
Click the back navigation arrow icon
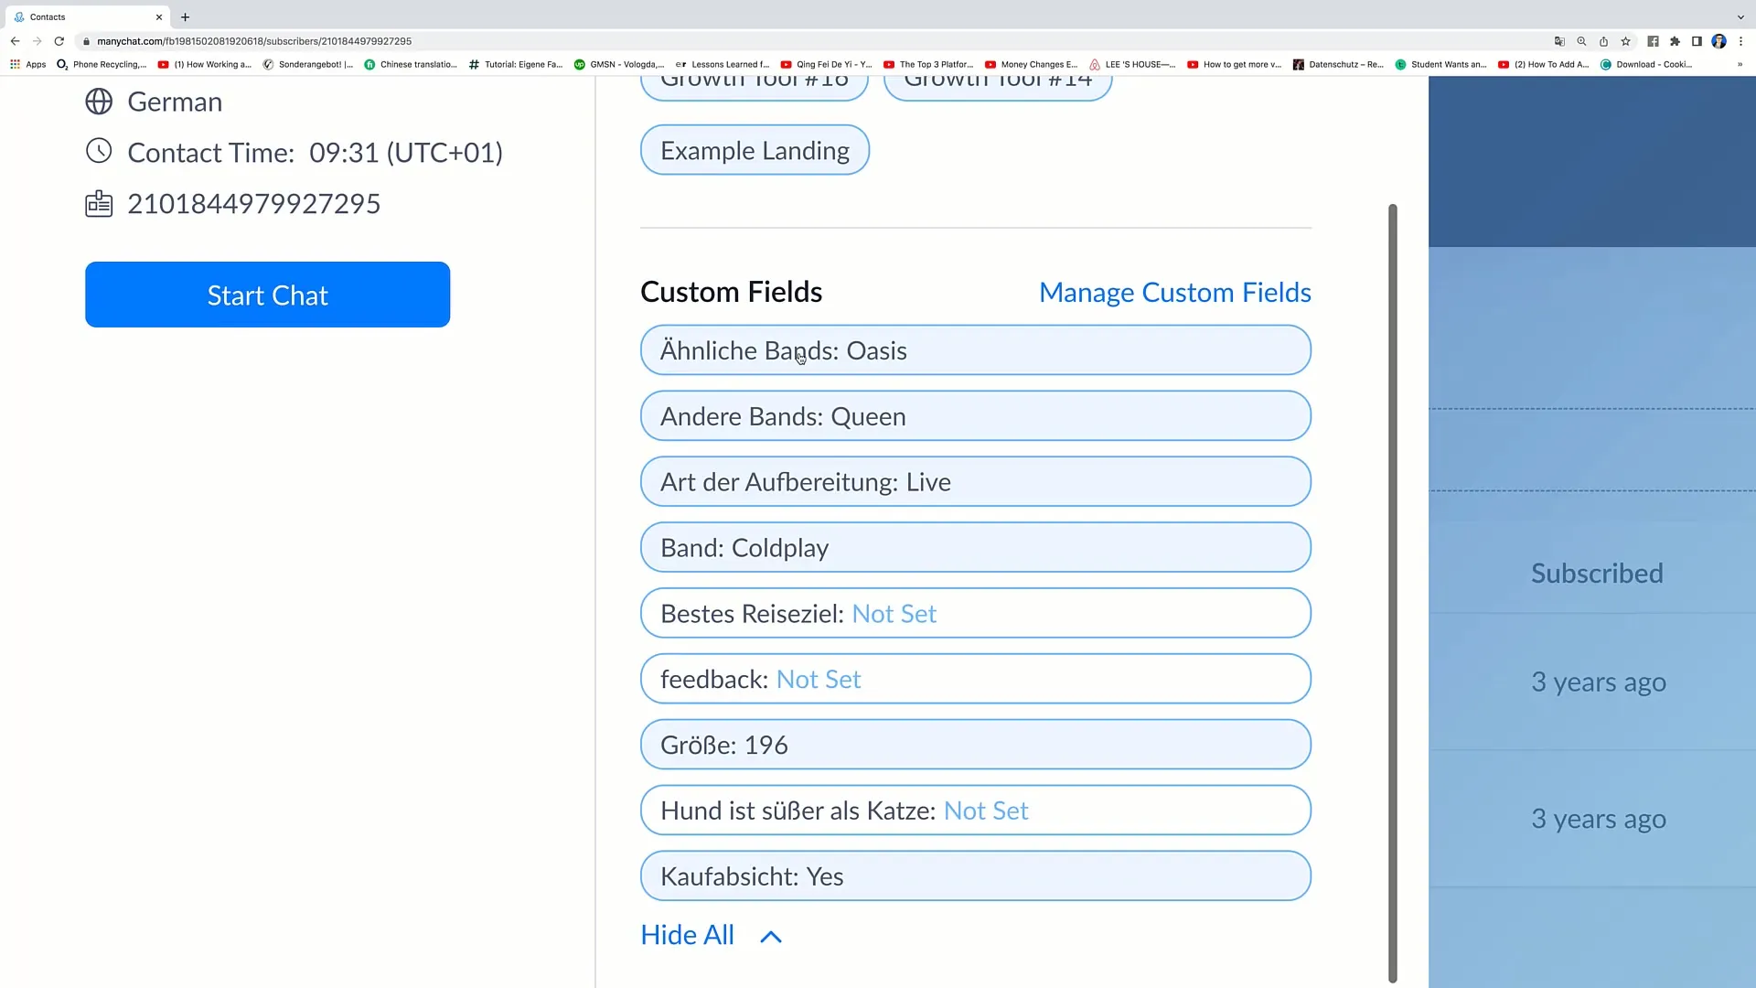point(15,41)
